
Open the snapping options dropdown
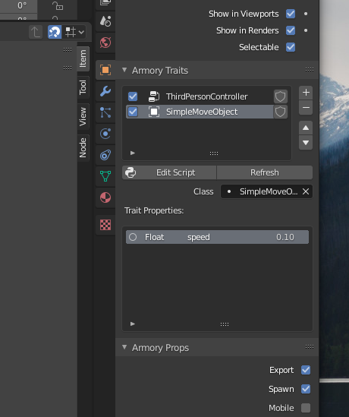[x=74, y=32]
